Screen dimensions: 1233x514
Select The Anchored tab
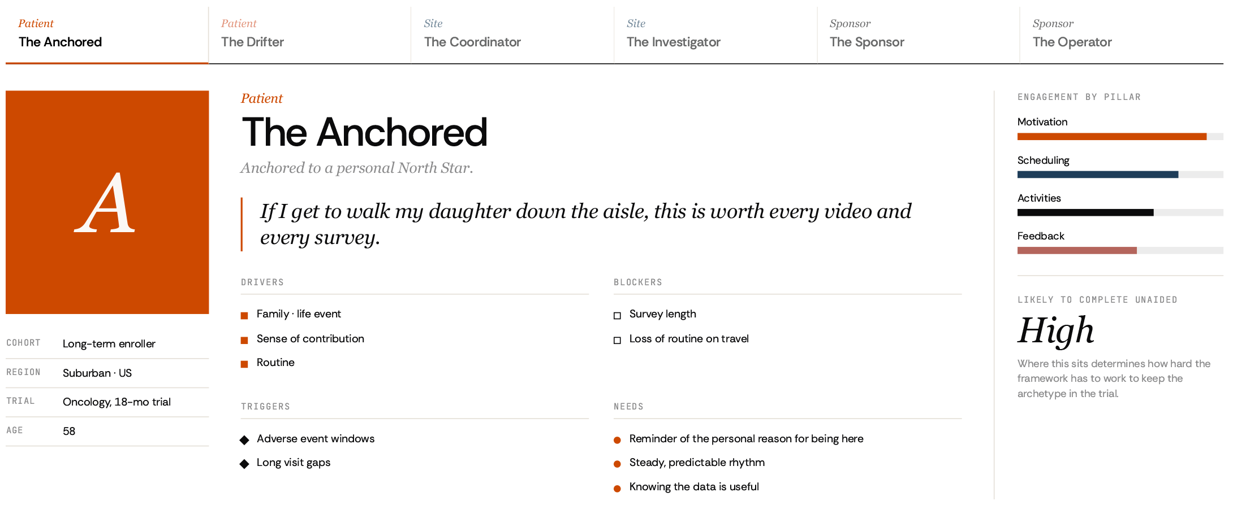(x=107, y=34)
